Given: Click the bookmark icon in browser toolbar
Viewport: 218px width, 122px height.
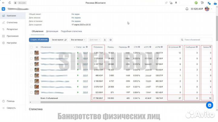Looking at the screenshot, I should coord(176,3).
